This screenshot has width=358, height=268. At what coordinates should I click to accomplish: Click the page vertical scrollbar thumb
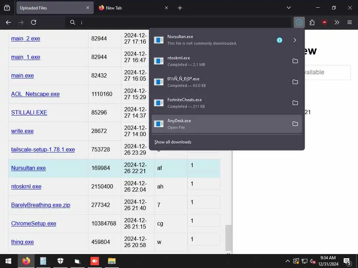[x=228, y=238]
